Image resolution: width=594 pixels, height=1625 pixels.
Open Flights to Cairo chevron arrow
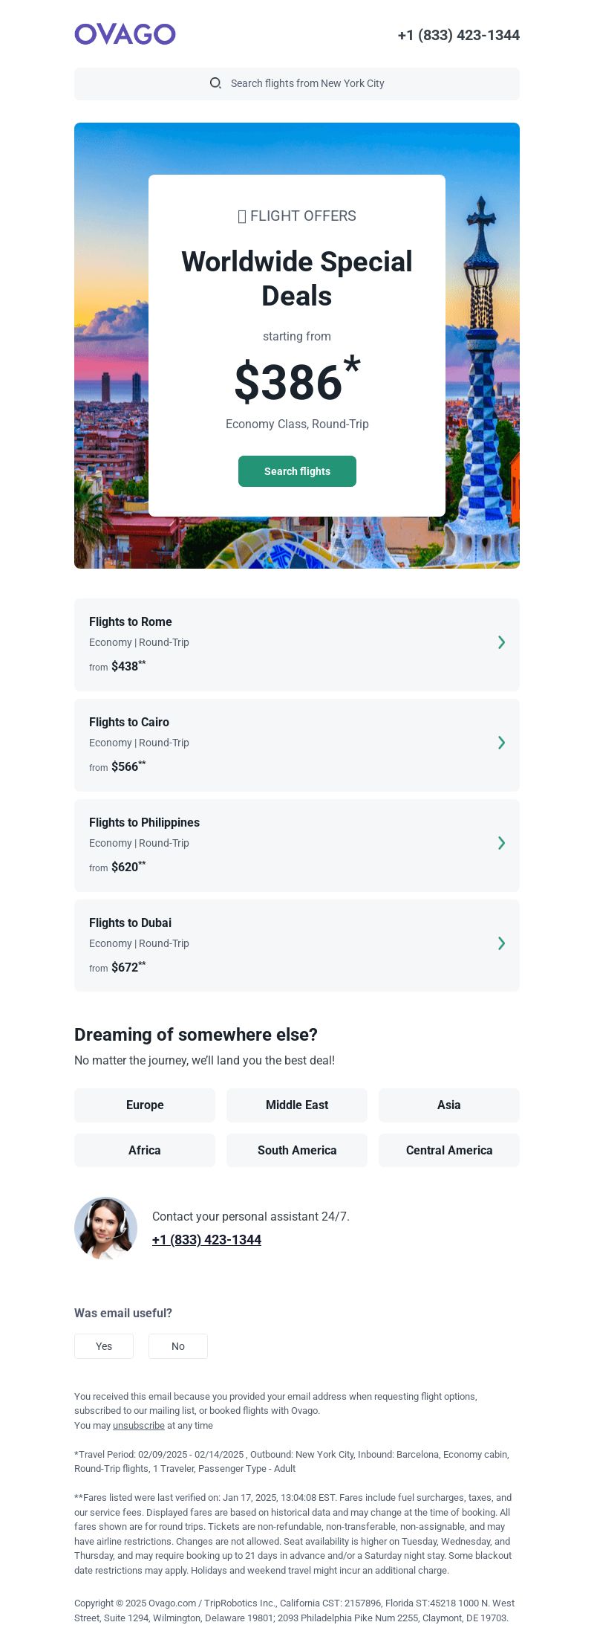(502, 743)
